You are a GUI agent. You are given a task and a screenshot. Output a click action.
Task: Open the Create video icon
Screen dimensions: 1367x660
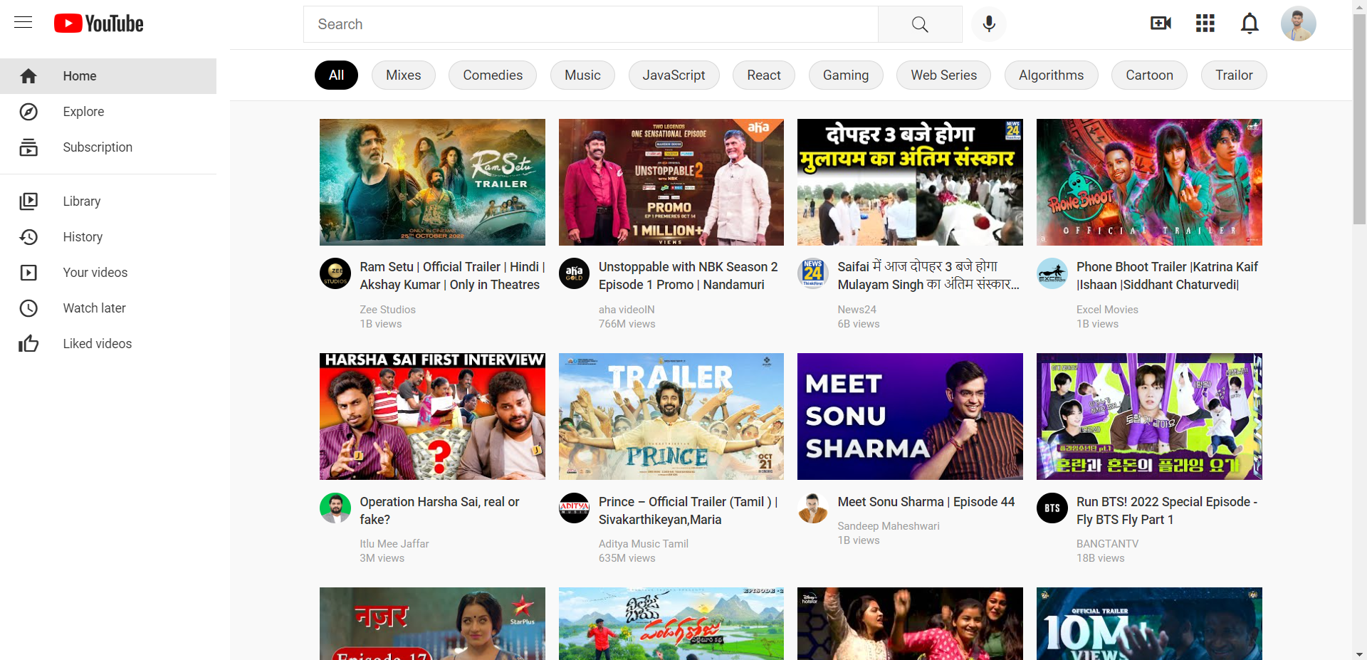pos(1161,23)
